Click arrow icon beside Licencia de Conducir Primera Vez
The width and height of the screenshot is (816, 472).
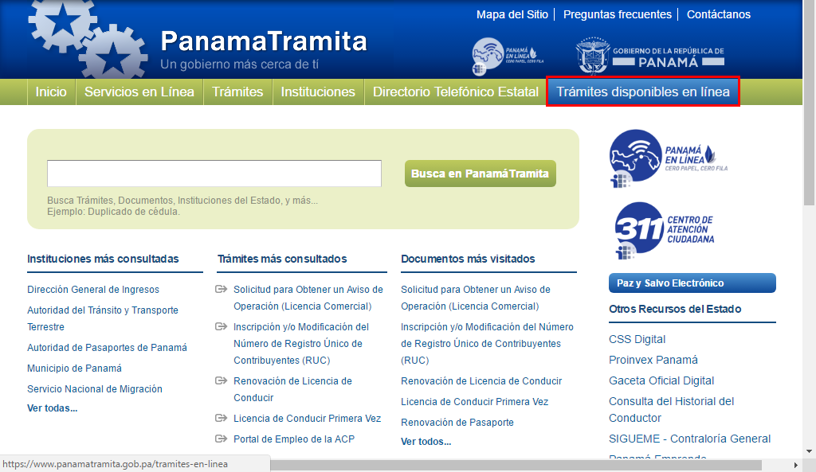(222, 418)
